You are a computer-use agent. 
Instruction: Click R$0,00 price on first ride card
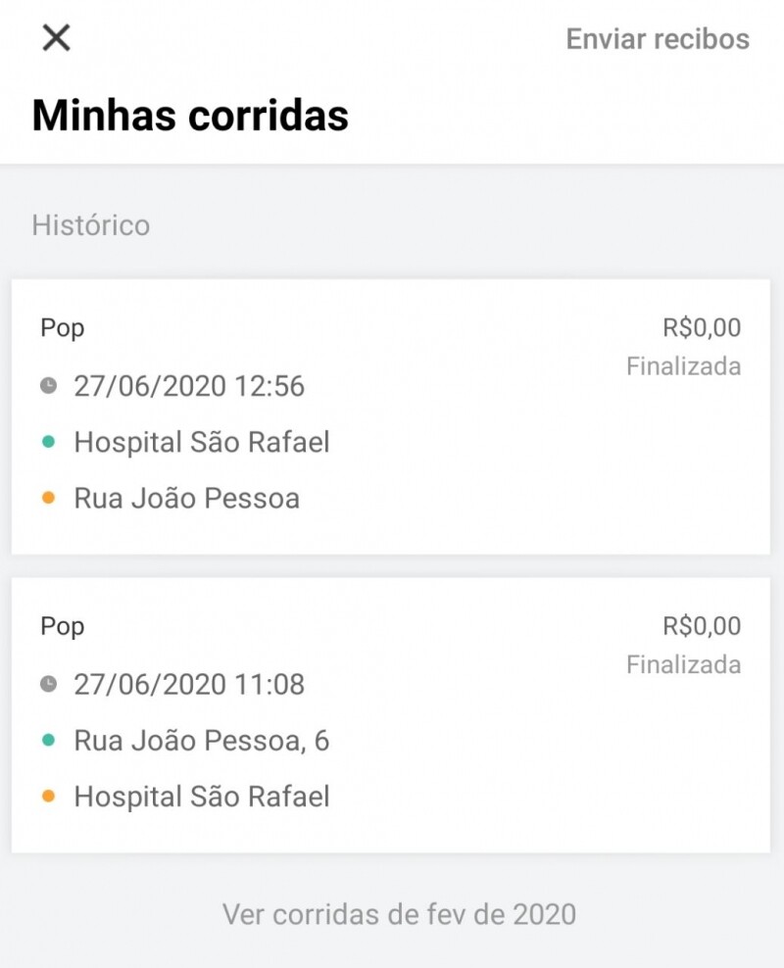702,328
